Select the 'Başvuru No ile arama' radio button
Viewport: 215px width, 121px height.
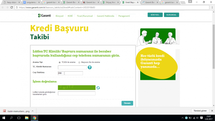[79, 62]
